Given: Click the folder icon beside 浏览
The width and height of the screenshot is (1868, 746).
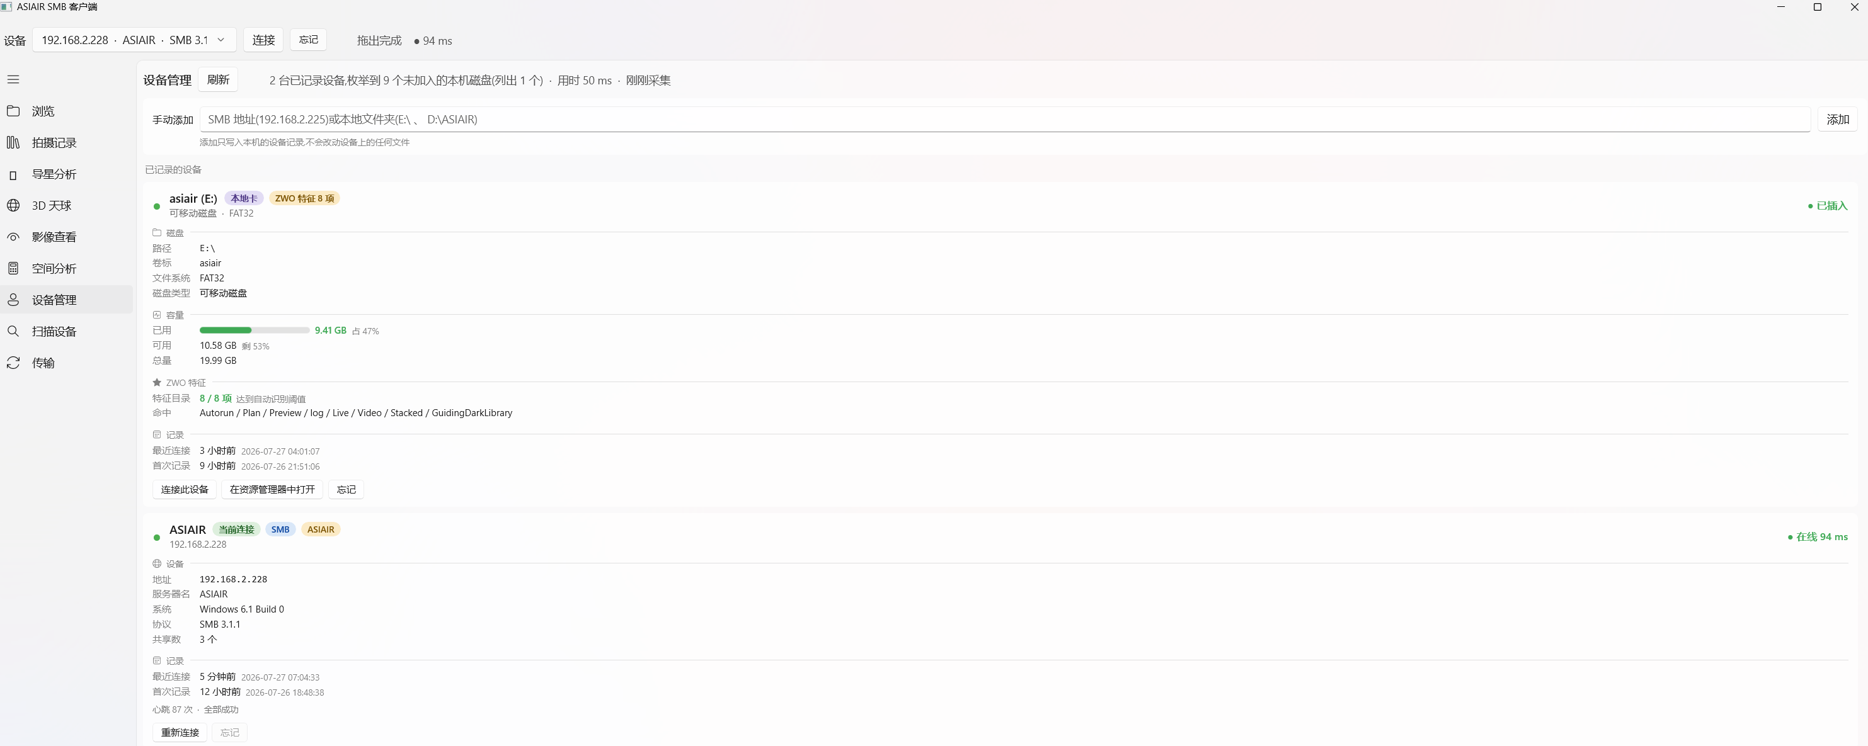Looking at the screenshot, I should pos(13,111).
